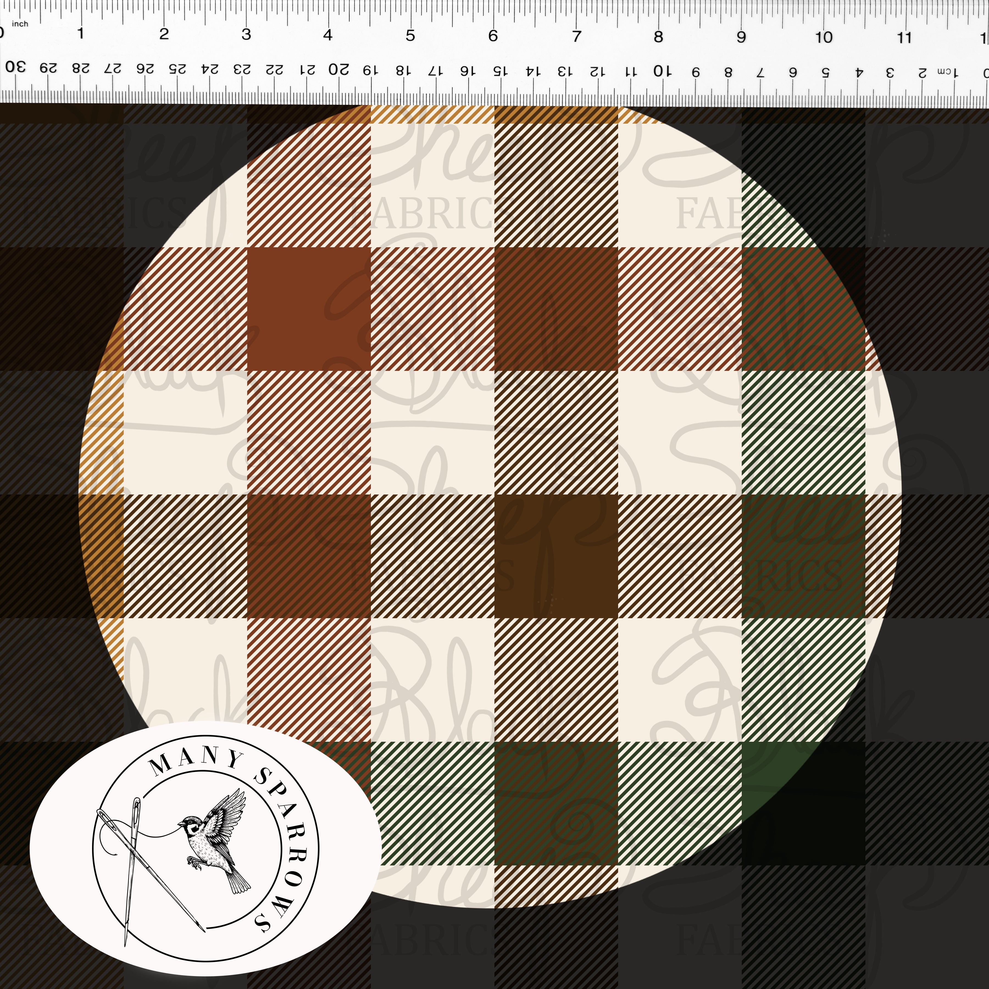Select the 4 inch mark on ruler
The width and height of the screenshot is (989, 989).
click(x=328, y=35)
